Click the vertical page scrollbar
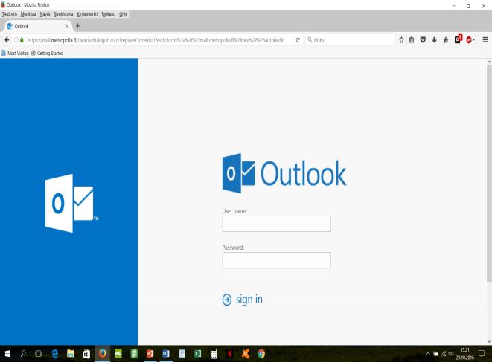 [x=489, y=174]
